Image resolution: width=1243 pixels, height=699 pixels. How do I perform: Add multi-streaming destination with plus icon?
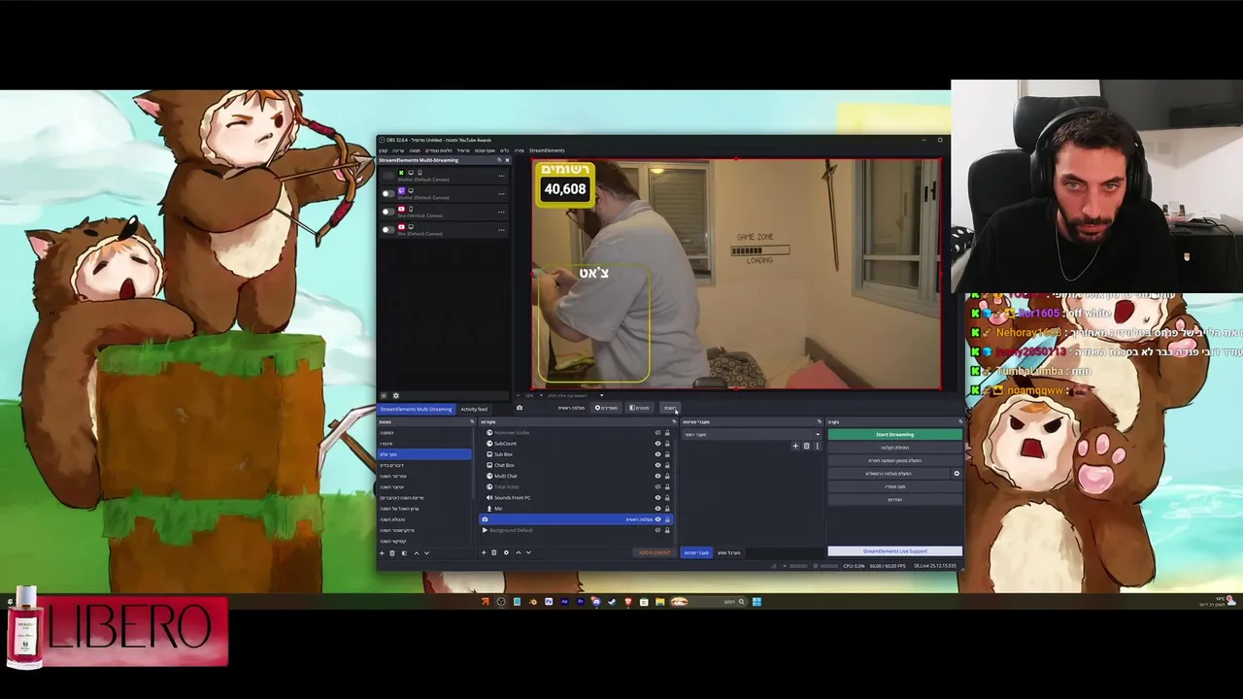[384, 395]
